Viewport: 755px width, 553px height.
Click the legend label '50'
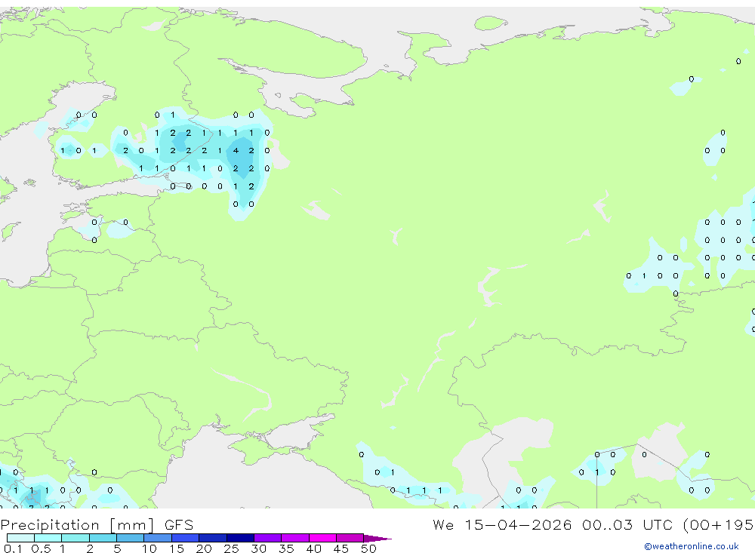(x=368, y=548)
